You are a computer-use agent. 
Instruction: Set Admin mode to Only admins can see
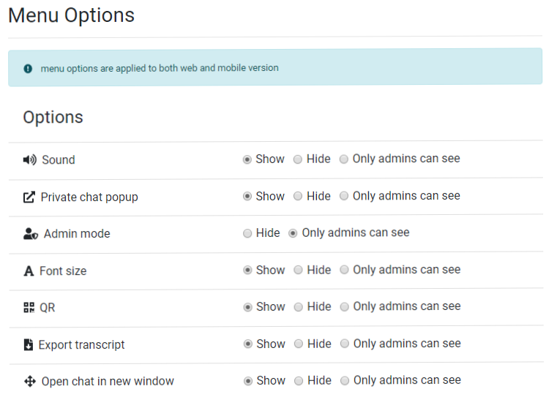click(x=293, y=233)
